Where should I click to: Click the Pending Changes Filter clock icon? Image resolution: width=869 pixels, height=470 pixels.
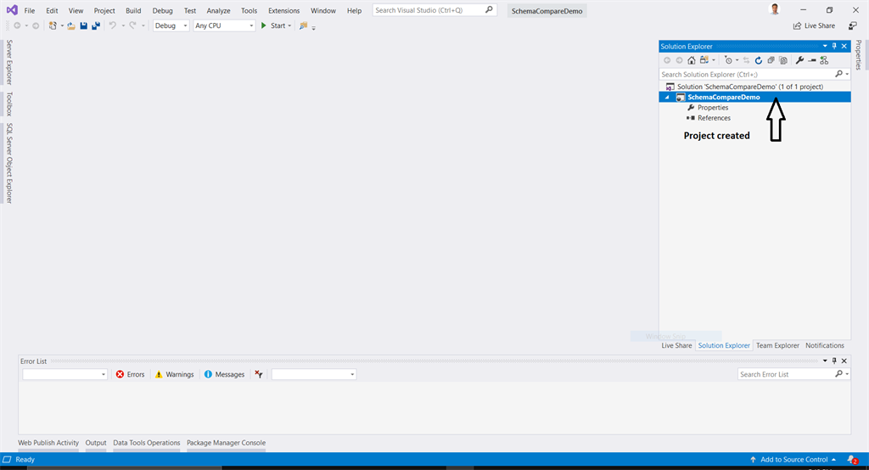pyautogui.click(x=728, y=60)
